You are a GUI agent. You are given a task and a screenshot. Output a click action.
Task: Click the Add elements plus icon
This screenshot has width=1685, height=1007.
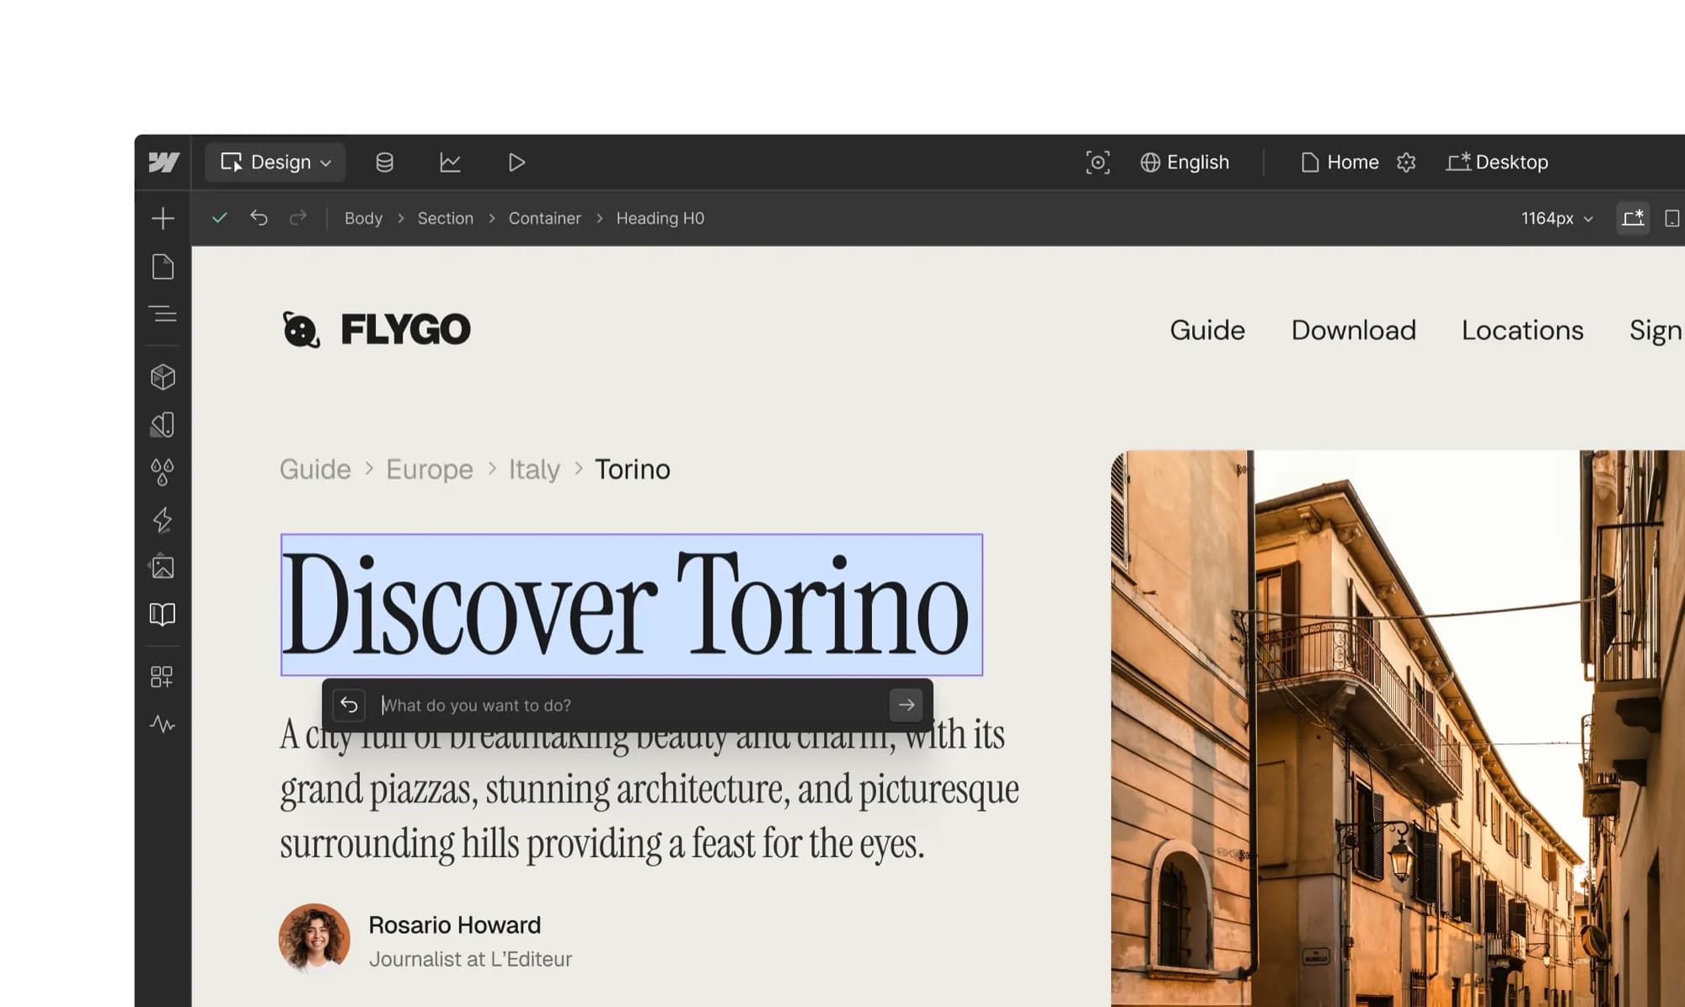pyautogui.click(x=163, y=219)
